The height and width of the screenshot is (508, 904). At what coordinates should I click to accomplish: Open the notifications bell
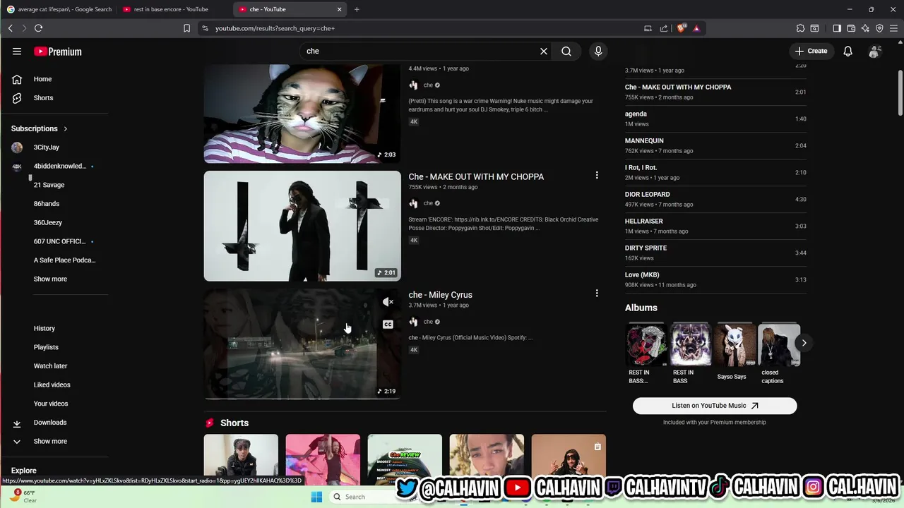[847, 51]
